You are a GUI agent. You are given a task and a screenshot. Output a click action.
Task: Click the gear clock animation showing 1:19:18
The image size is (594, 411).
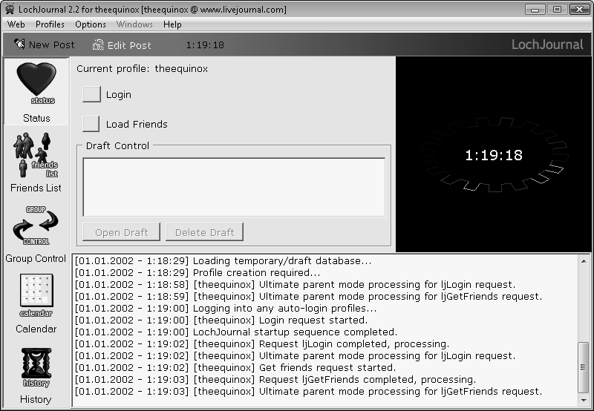click(494, 154)
